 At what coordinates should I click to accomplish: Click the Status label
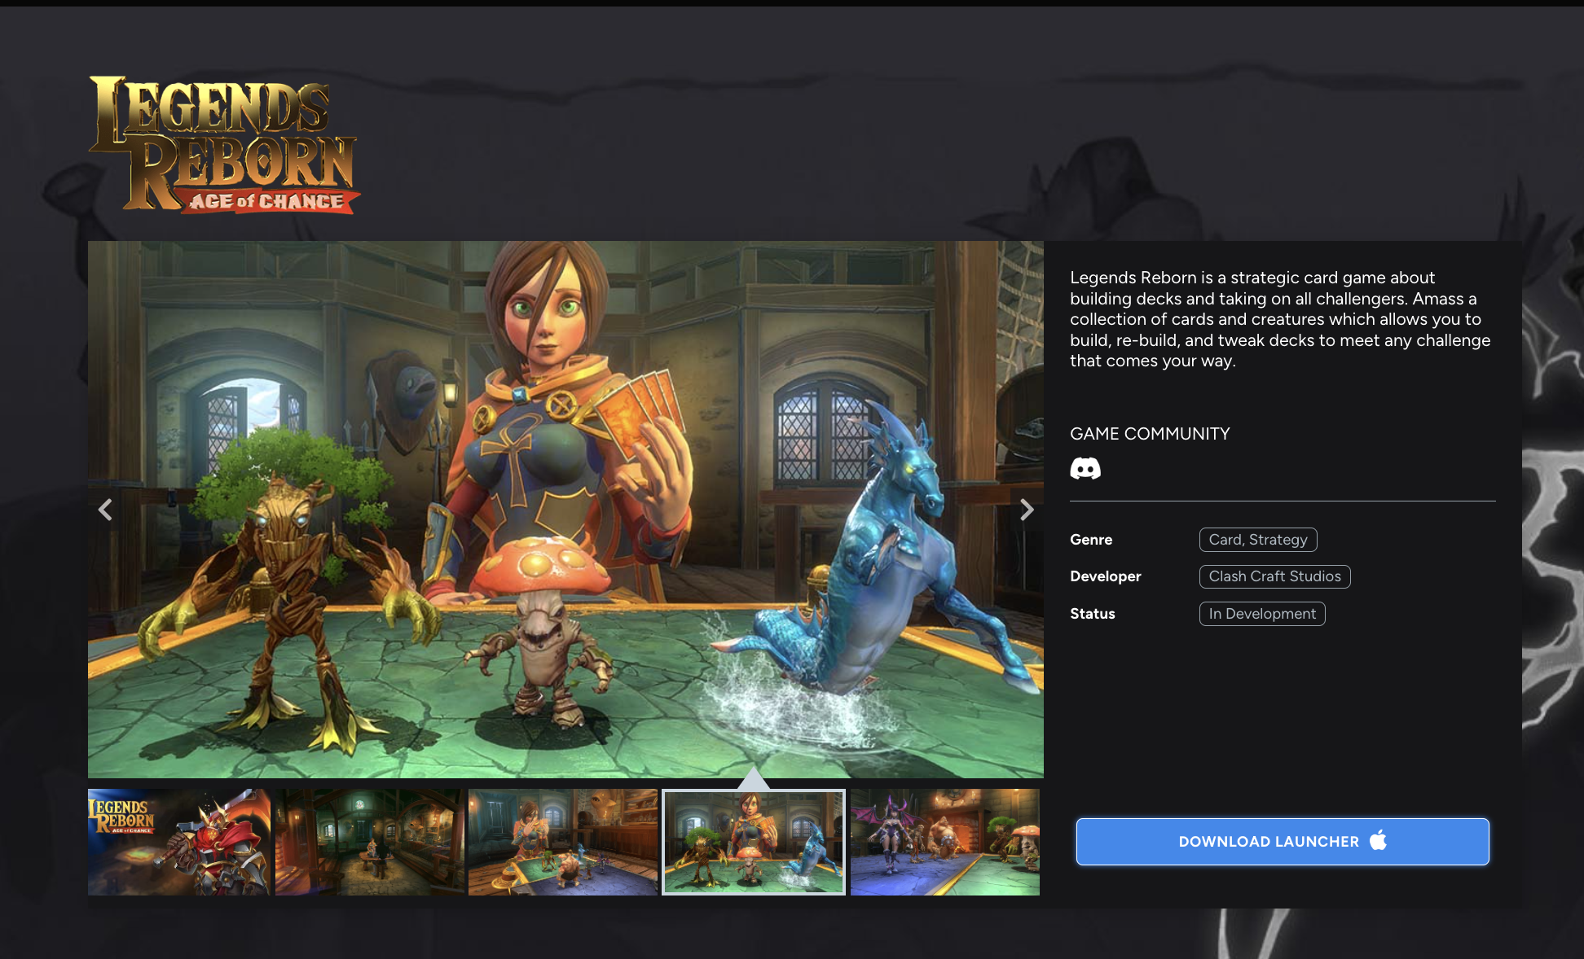pos(1093,614)
